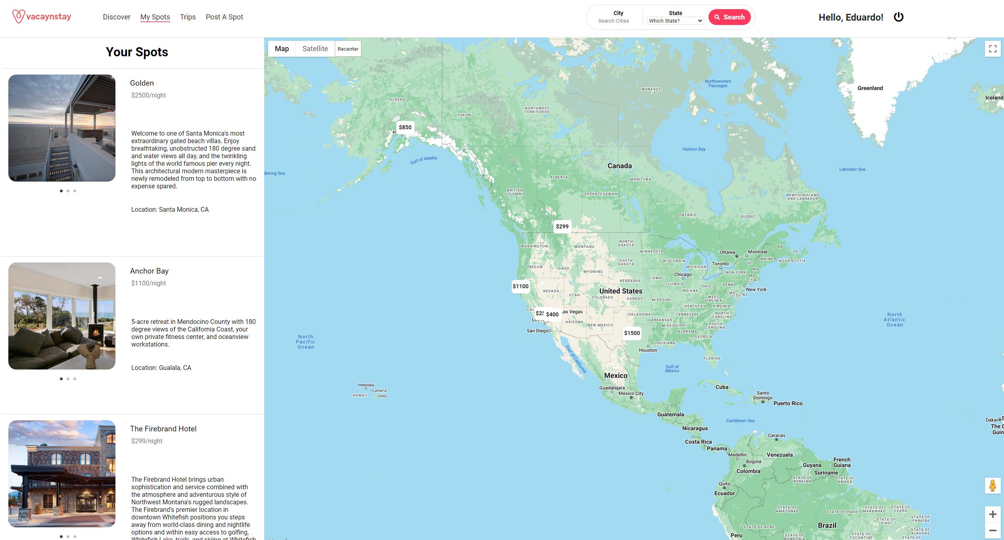Toggle fullscreen map view
The height and width of the screenshot is (540, 1004).
point(992,49)
